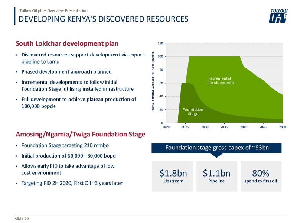The height and width of the screenshot is (223, 297).
Task: Click the 'Slide 22' footer label
Action: click(x=22, y=219)
